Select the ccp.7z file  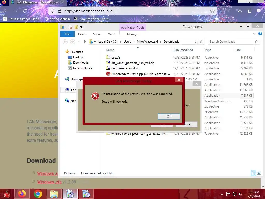(116, 58)
